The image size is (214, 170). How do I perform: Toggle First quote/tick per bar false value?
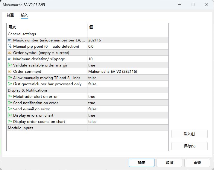point(128,84)
